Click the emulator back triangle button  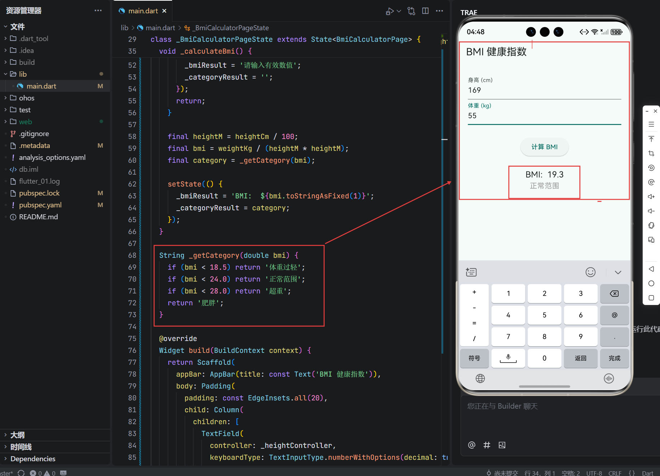651,269
